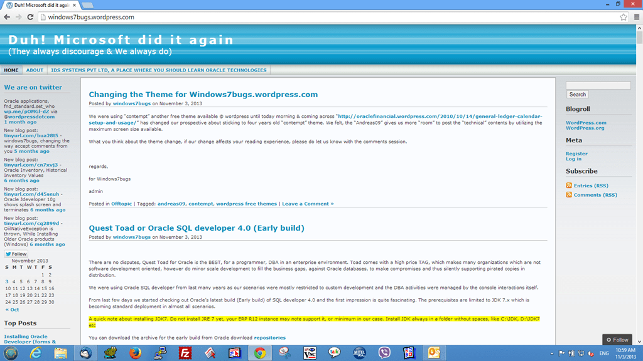Open the oraclefinancial.wordpress.com link
643x361 pixels.
tap(316, 119)
